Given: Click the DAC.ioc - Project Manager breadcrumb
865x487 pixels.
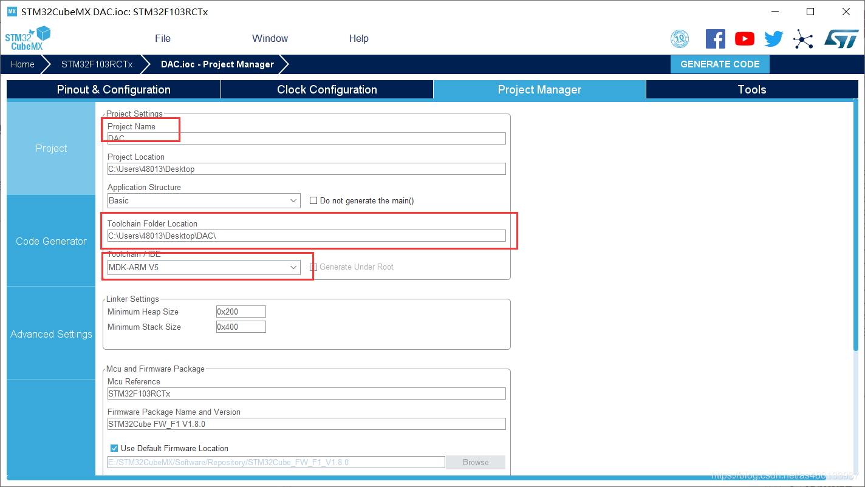Looking at the screenshot, I should pyautogui.click(x=217, y=64).
